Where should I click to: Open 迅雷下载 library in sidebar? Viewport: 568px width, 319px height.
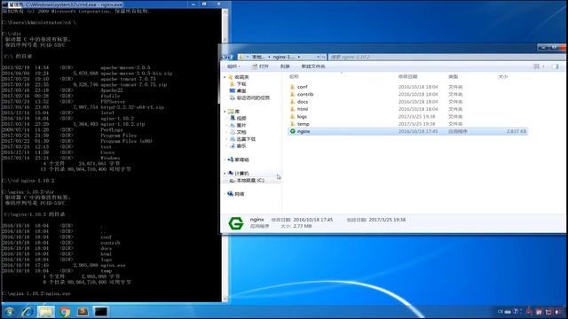pyautogui.click(x=246, y=139)
